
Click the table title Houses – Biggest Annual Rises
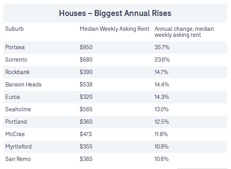click(115, 13)
